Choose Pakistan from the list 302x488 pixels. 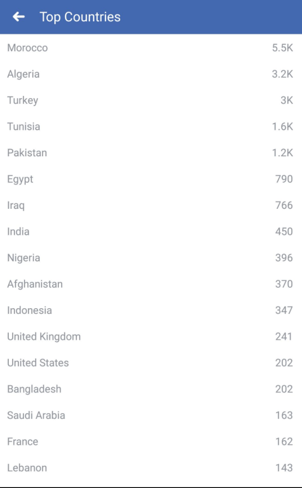tap(27, 153)
